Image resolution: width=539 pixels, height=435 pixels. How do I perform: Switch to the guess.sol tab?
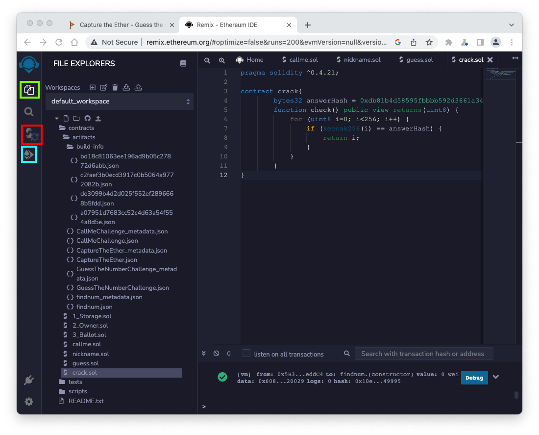[419, 60]
